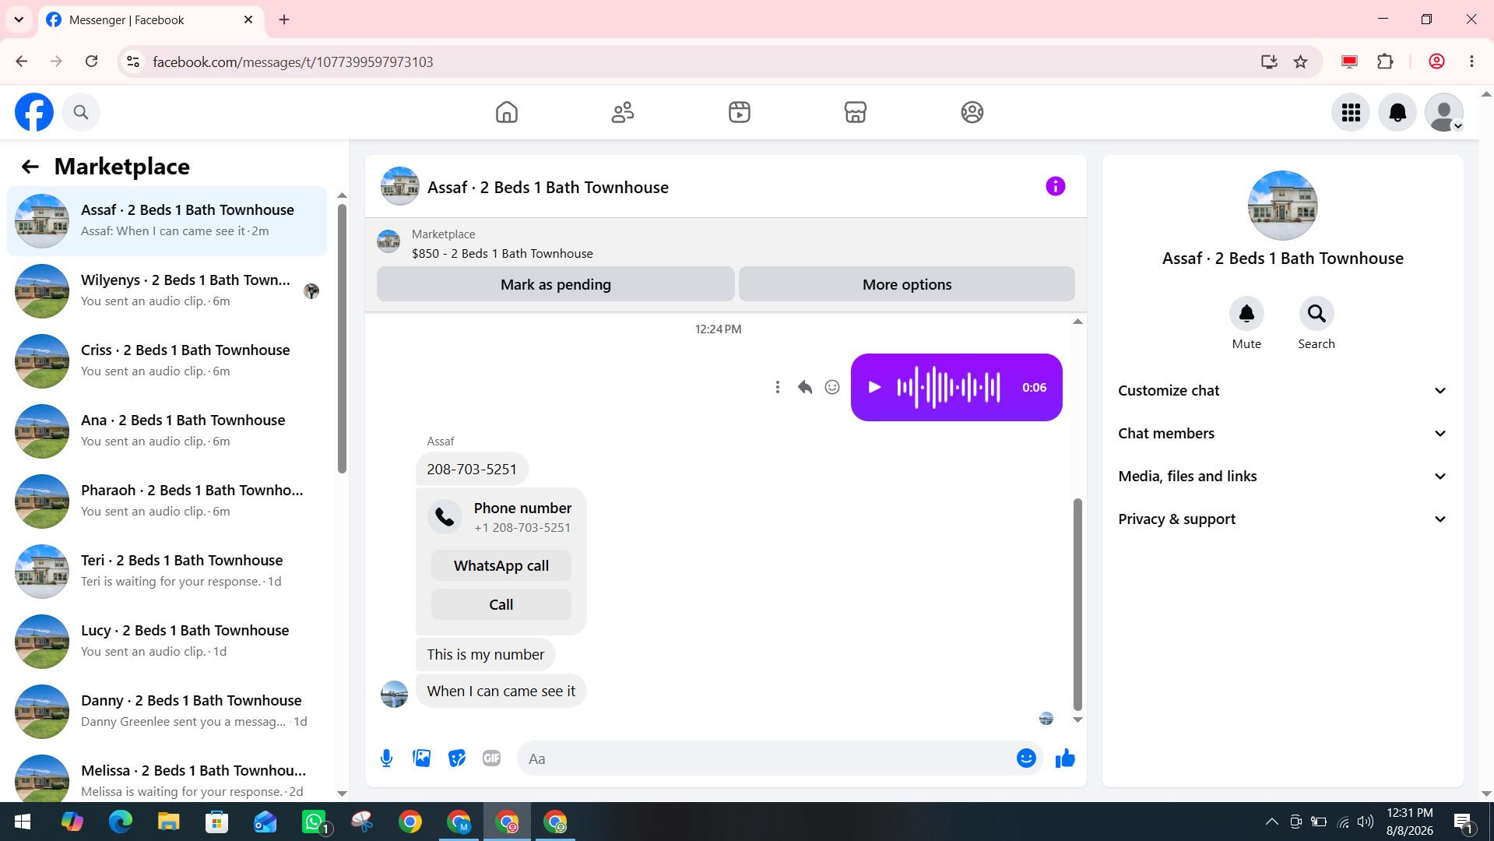Search in conversation from right panel
Viewport: 1494px width, 841px height.
pyautogui.click(x=1316, y=314)
